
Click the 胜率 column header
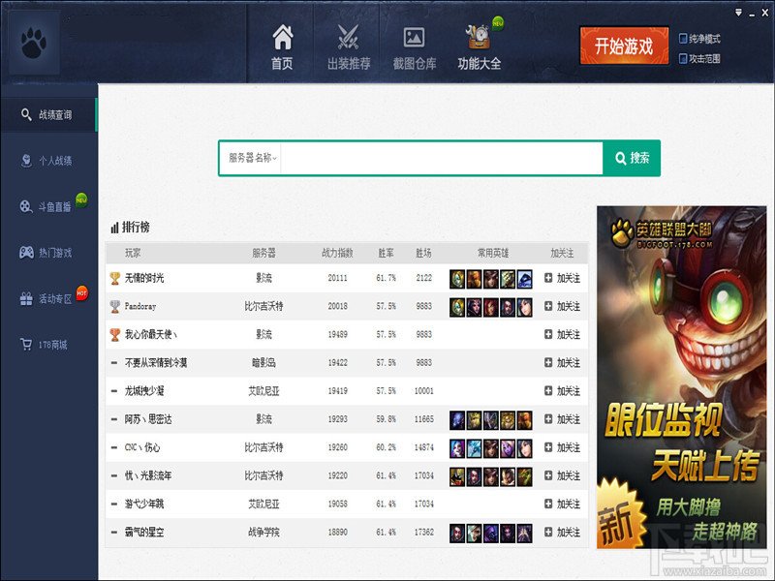coord(386,253)
